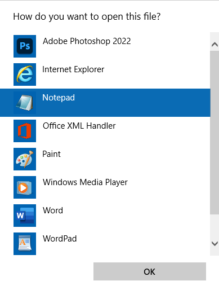Click the scrollbar down arrow
This screenshot has width=219, height=294.
point(214,244)
